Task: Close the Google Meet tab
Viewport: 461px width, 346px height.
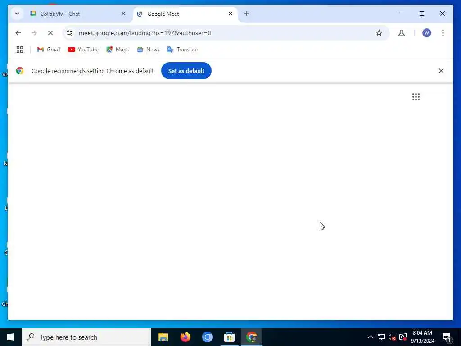Action: [x=230, y=14]
